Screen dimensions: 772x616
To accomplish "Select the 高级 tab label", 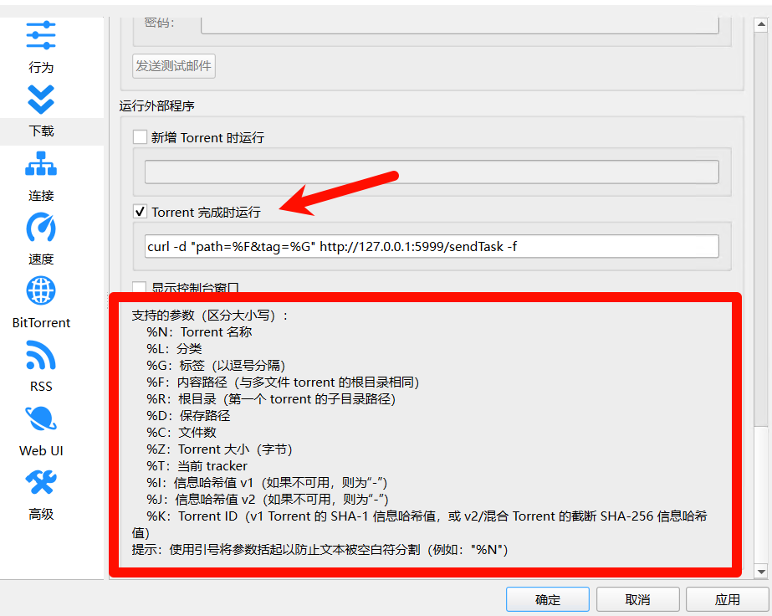I will click(41, 515).
